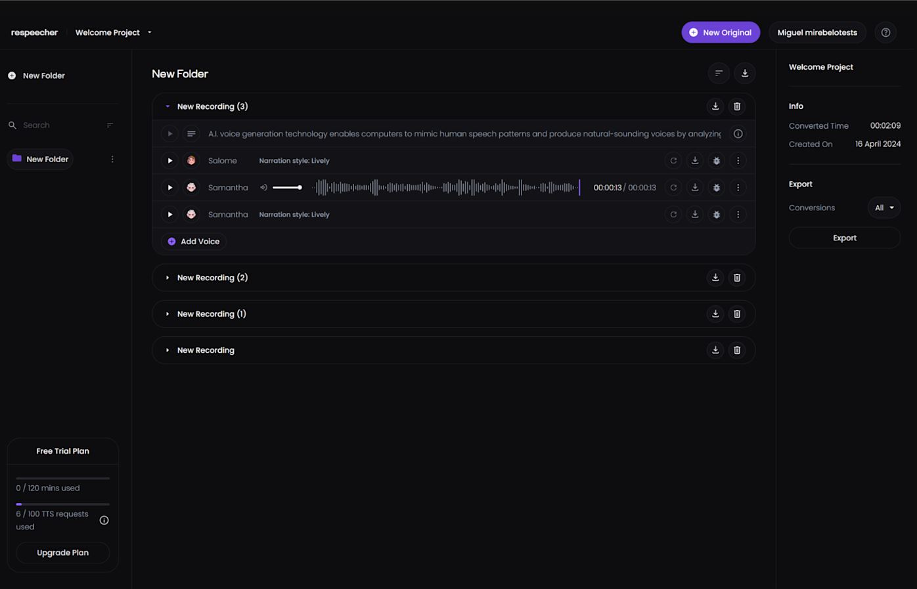This screenshot has width=917, height=589.
Task: Open more options for last Samantha row
Action: click(738, 215)
